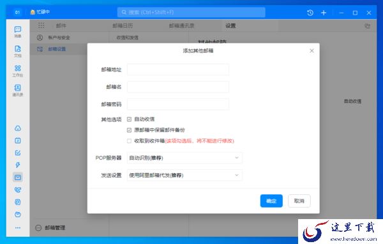Switch to the 邮箱通讯录 tab

point(181,26)
